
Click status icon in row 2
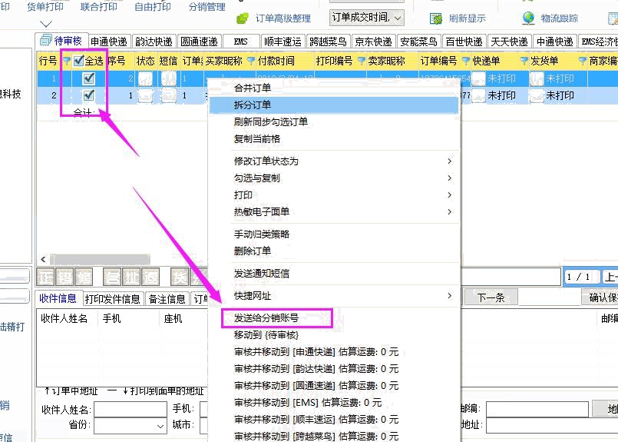click(145, 95)
